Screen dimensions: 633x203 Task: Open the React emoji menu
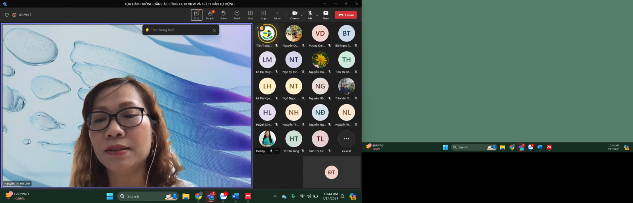[237, 15]
